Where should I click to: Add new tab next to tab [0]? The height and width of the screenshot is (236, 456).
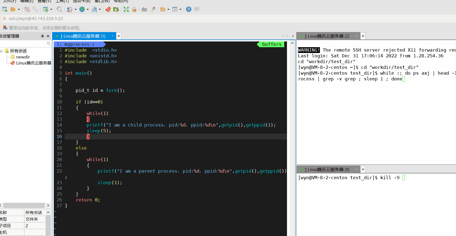[x=363, y=169]
